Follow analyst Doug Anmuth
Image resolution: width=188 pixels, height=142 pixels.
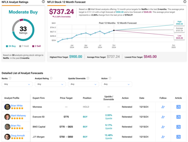click(x=163, y=136)
